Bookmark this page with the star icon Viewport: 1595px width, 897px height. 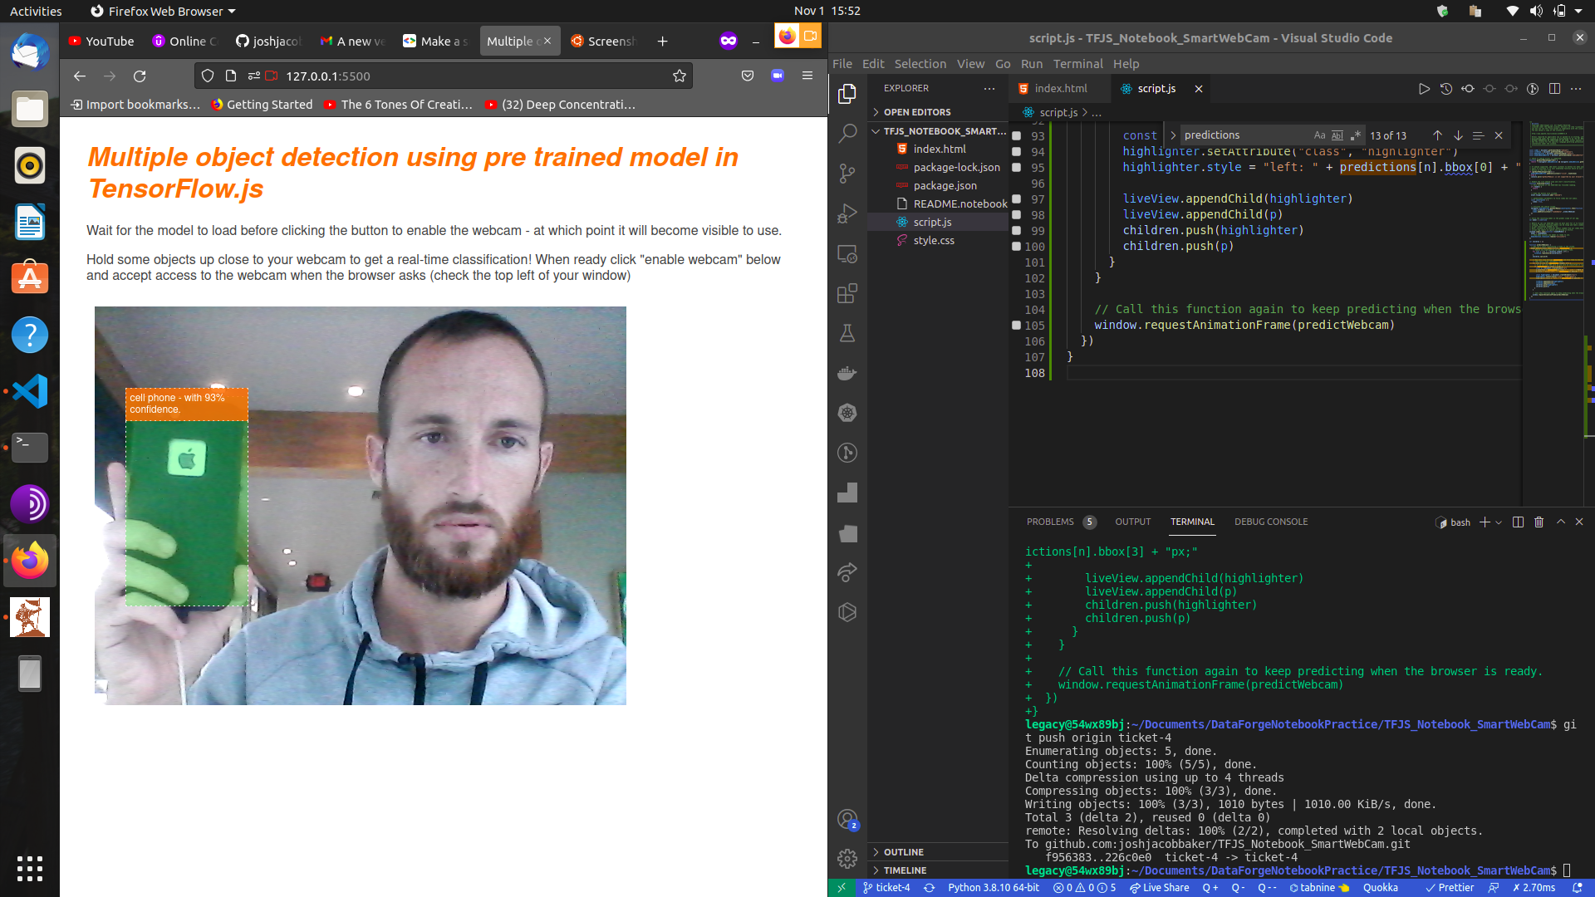pos(680,76)
